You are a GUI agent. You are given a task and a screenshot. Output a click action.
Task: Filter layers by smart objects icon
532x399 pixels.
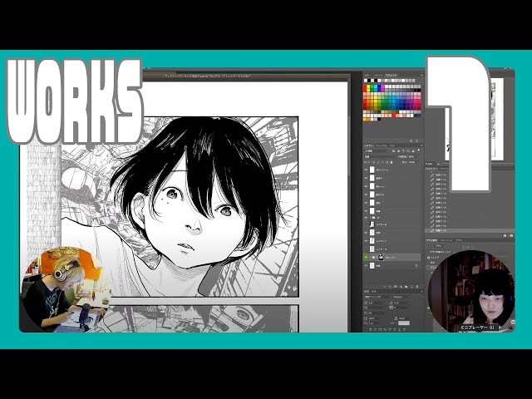pyautogui.click(x=413, y=150)
